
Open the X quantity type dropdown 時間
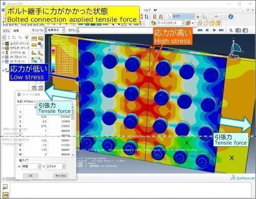[x=31, y=166]
